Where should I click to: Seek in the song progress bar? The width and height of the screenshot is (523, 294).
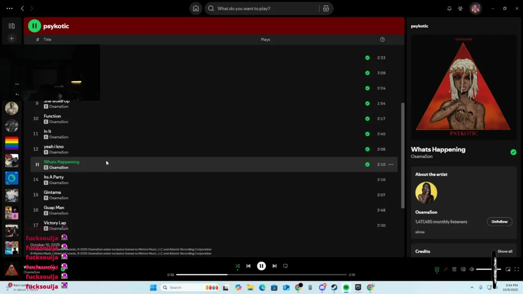tap(261, 275)
